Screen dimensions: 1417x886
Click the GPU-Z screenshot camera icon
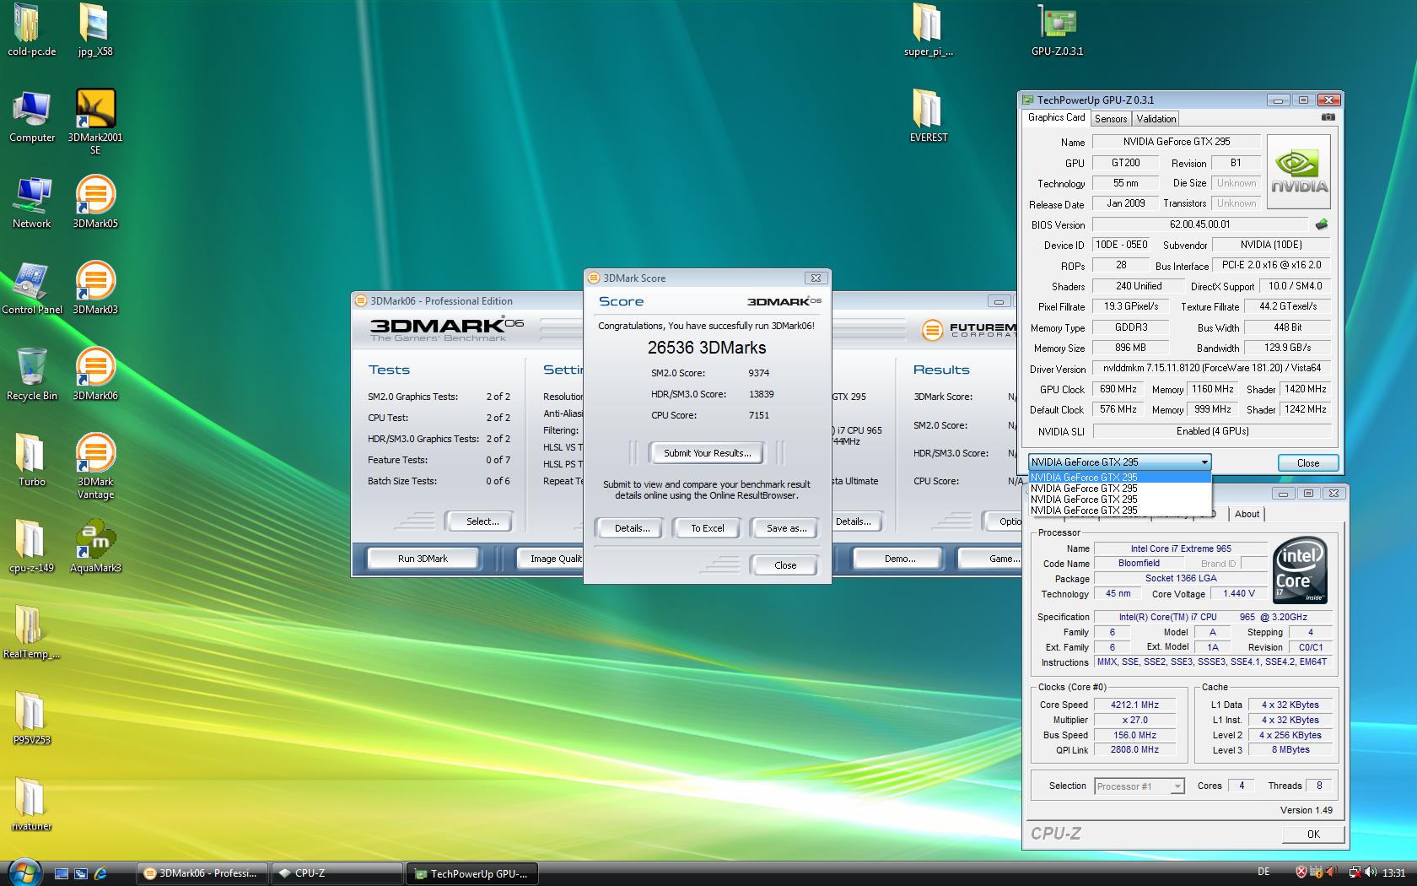(1328, 117)
